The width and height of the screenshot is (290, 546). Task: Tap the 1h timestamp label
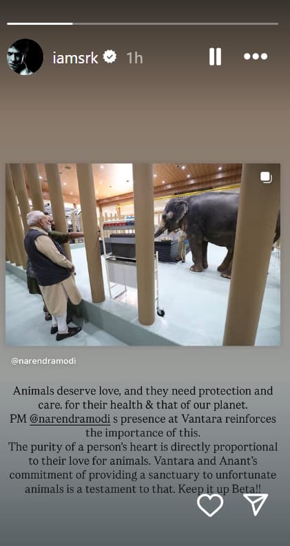pos(134,57)
